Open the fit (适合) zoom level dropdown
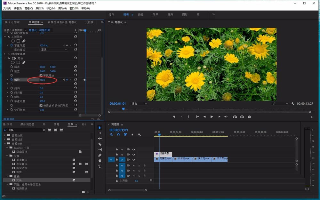320x200 pixels. tap(139, 104)
